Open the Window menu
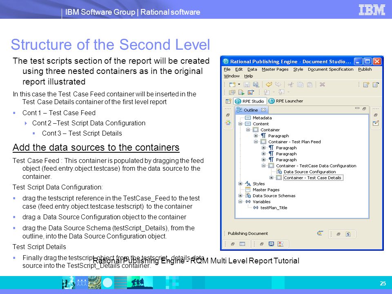The image size is (392, 294). (x=232, y=76)
